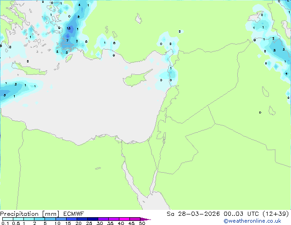Click the 7 mm precipitation value on the map
Image resolution: width=291 pixels, height=225 pixels.
point(67,40)
